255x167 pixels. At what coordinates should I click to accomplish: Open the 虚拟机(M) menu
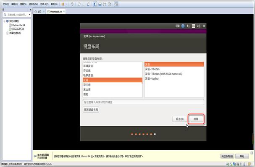(33, 4)
